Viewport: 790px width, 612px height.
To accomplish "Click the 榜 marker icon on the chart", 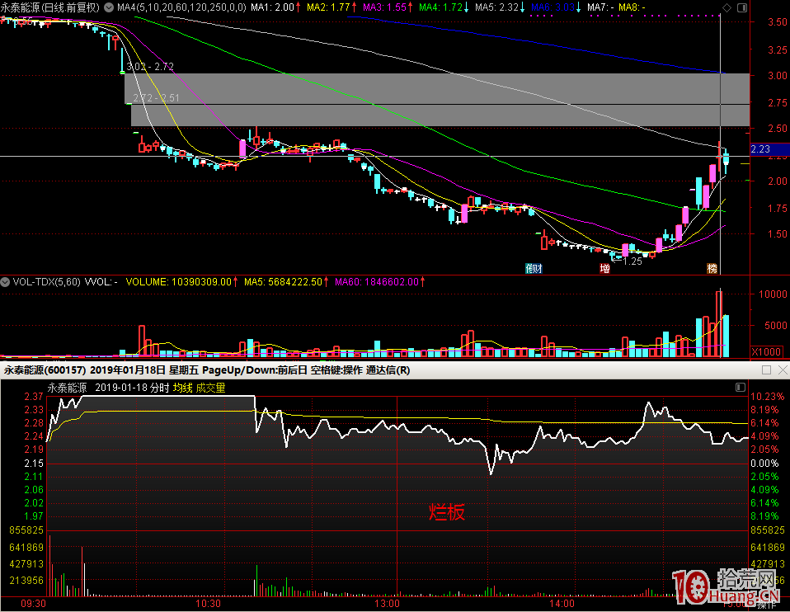I will coord(712,268).
